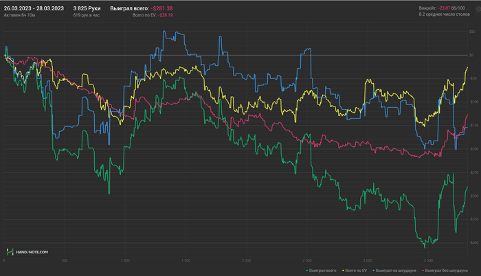Select the '3 825 Руки' hand count
Image resolution: width=481 pixels, height=276 pixels.
87,8
